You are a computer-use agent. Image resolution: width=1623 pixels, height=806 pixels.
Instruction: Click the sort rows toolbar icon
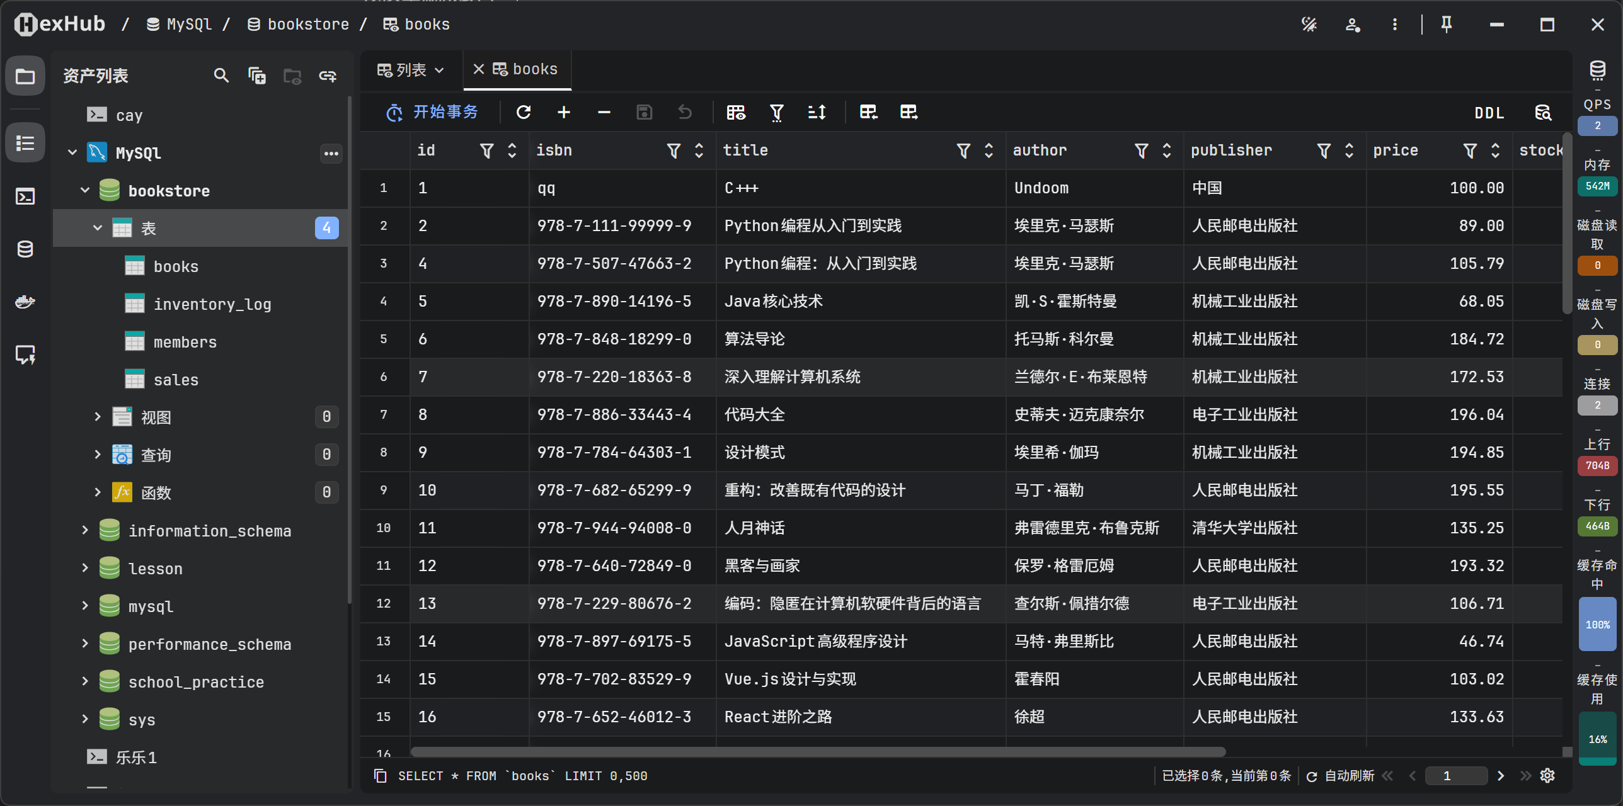pos(817,112)
